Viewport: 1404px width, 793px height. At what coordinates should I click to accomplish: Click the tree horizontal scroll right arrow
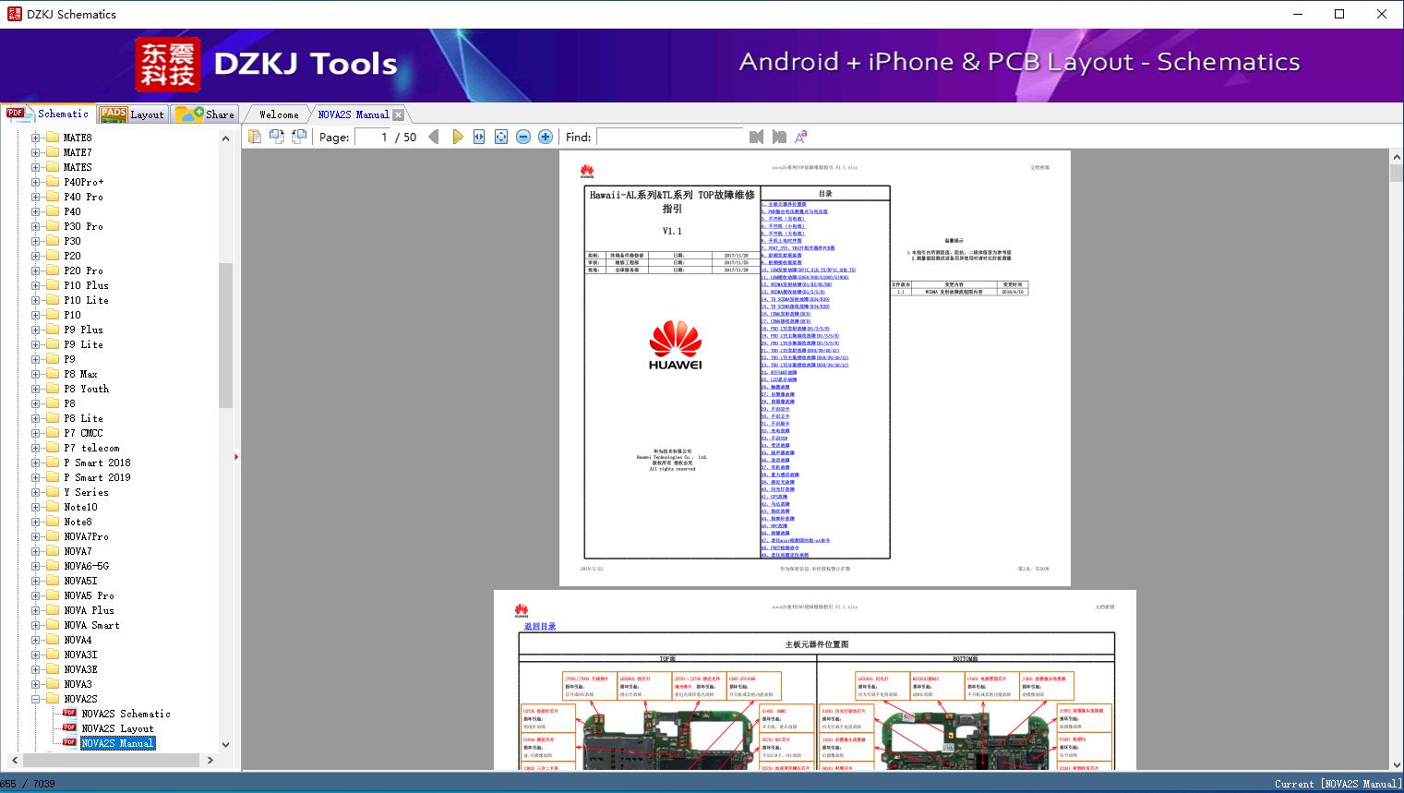(x=210, y=760)
